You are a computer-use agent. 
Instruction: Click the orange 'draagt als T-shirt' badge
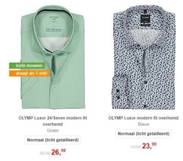[x=29, y=73]
